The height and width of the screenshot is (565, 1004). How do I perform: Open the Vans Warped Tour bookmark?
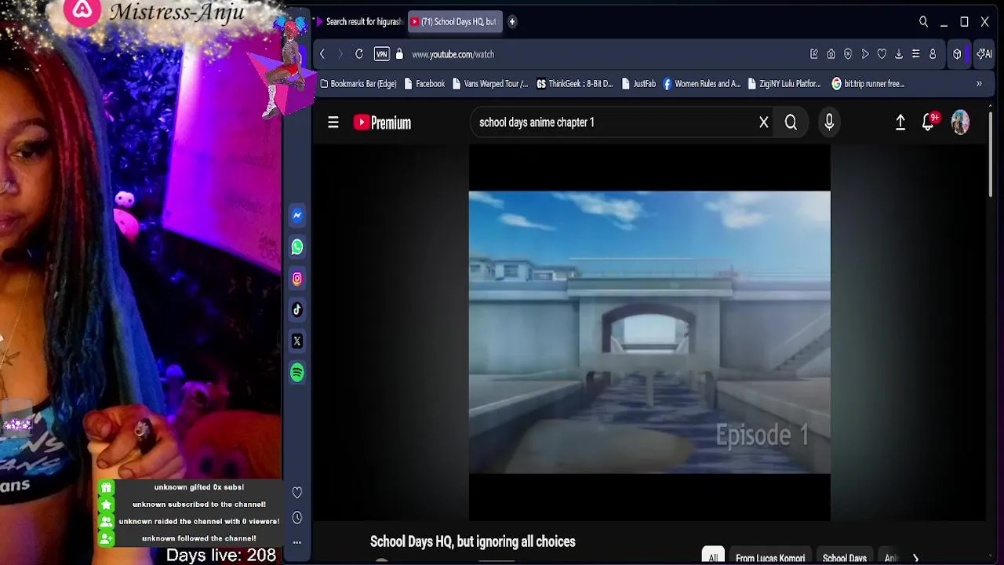(490, 84)
